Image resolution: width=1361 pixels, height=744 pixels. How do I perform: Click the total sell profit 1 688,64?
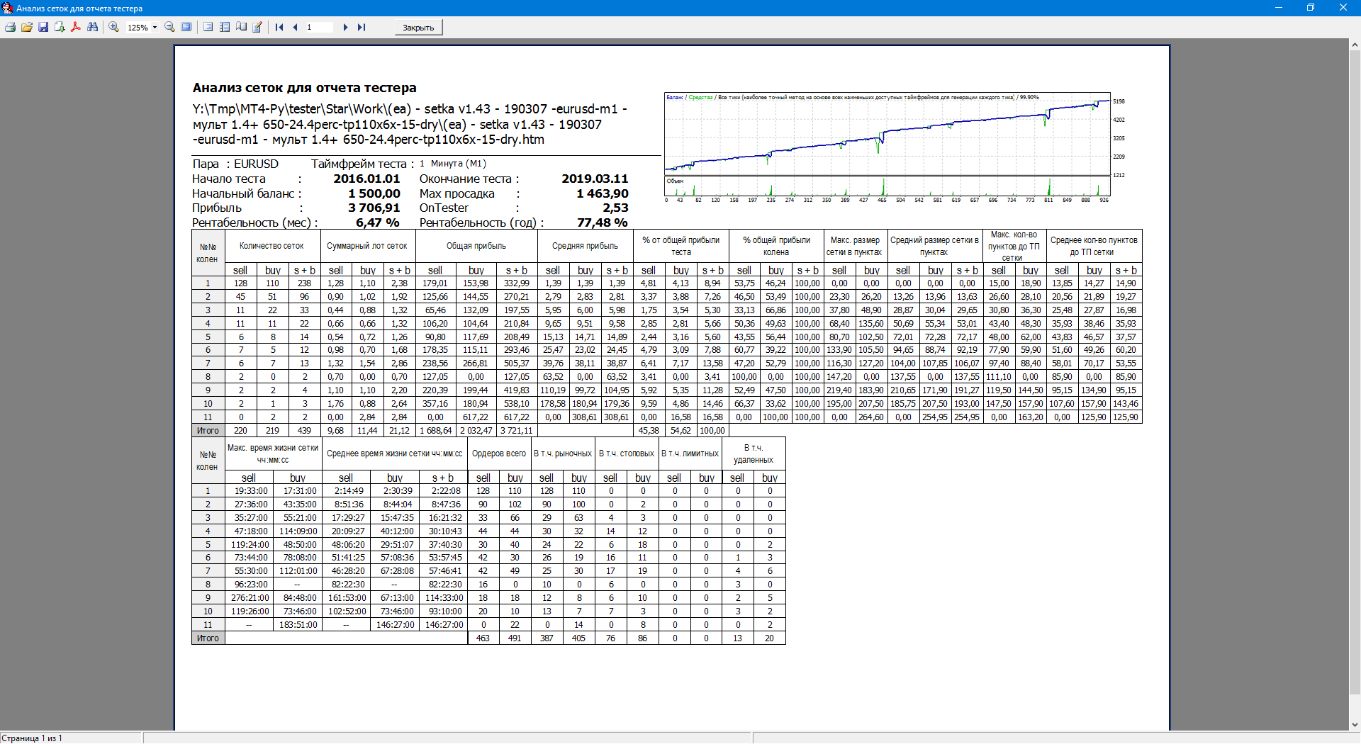pyautogui.click(x=435, y=431)
